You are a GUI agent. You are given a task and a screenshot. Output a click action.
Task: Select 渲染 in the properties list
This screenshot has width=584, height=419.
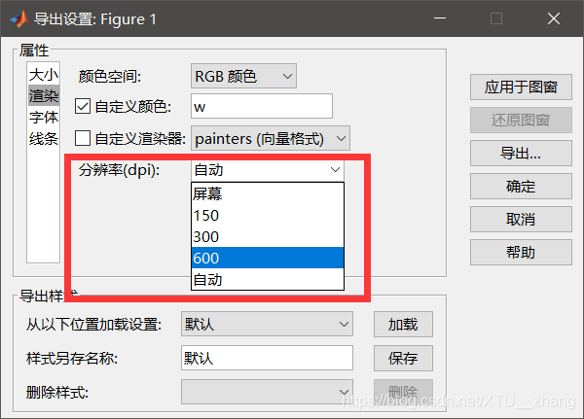click(x=44, y=96)
